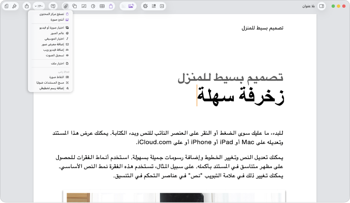This screenshot has width=350, height=203.
Task: Open the purple Content Hub toolbar icon
Action: (111, 6)
